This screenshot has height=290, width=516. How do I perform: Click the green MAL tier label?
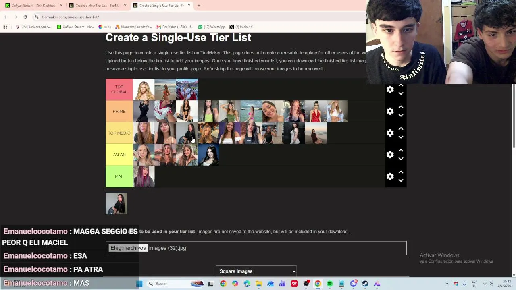[119, 176]
